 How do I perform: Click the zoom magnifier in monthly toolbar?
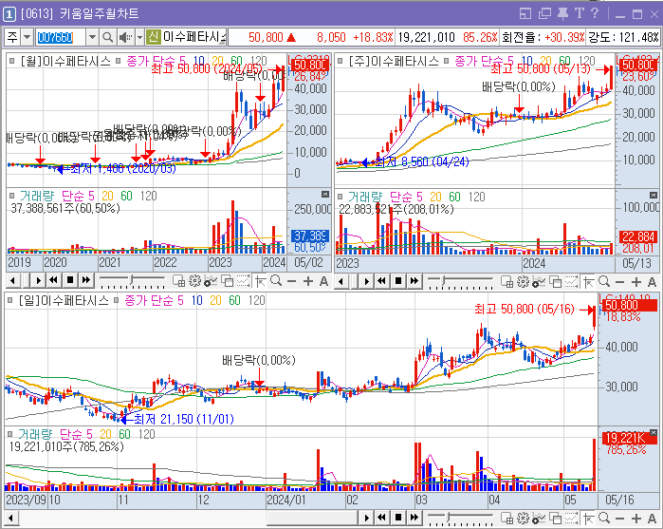276,281
